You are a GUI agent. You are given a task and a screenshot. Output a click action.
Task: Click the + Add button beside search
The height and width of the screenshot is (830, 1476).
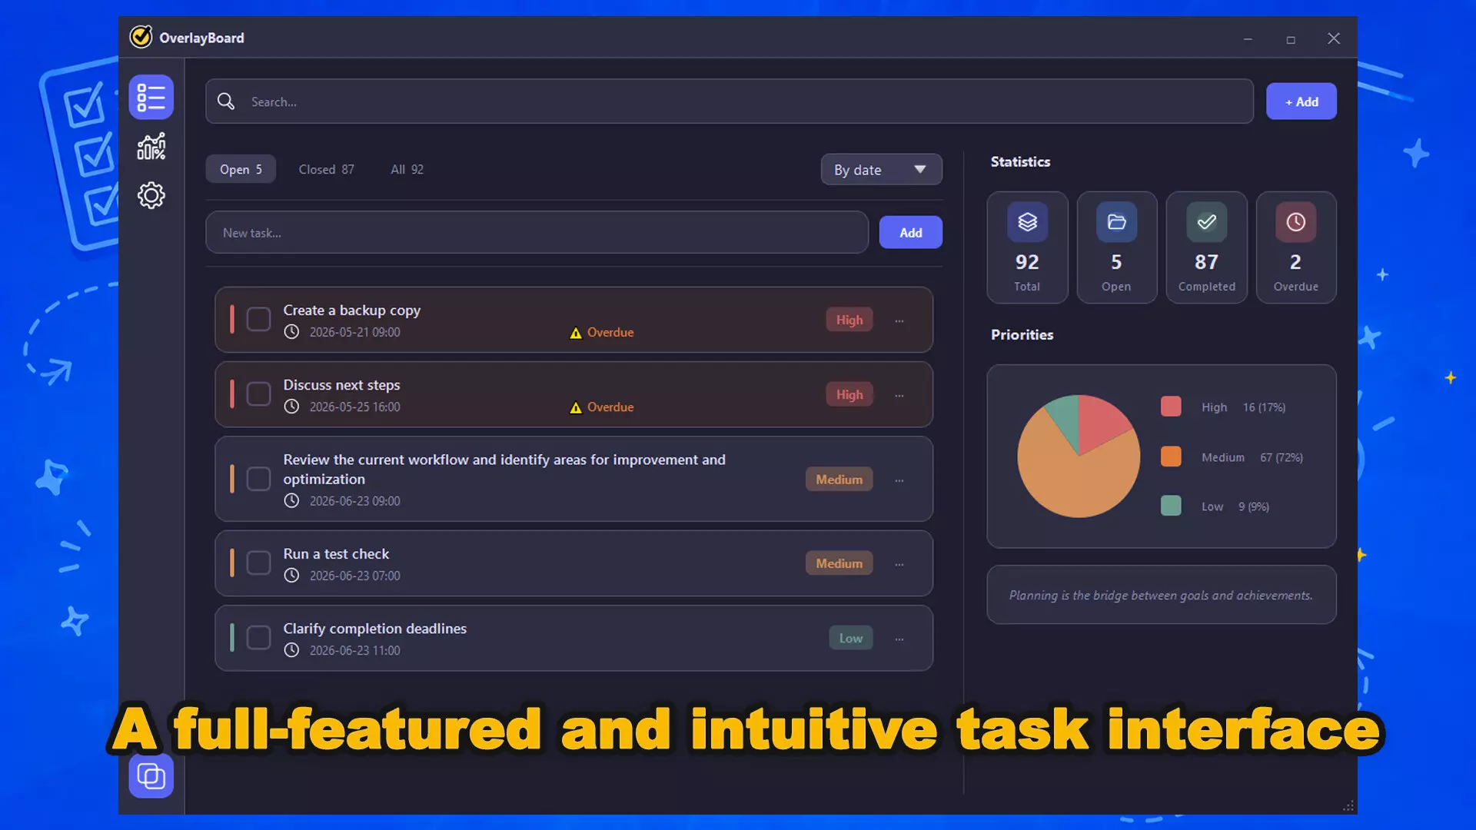coord(1301,101)
